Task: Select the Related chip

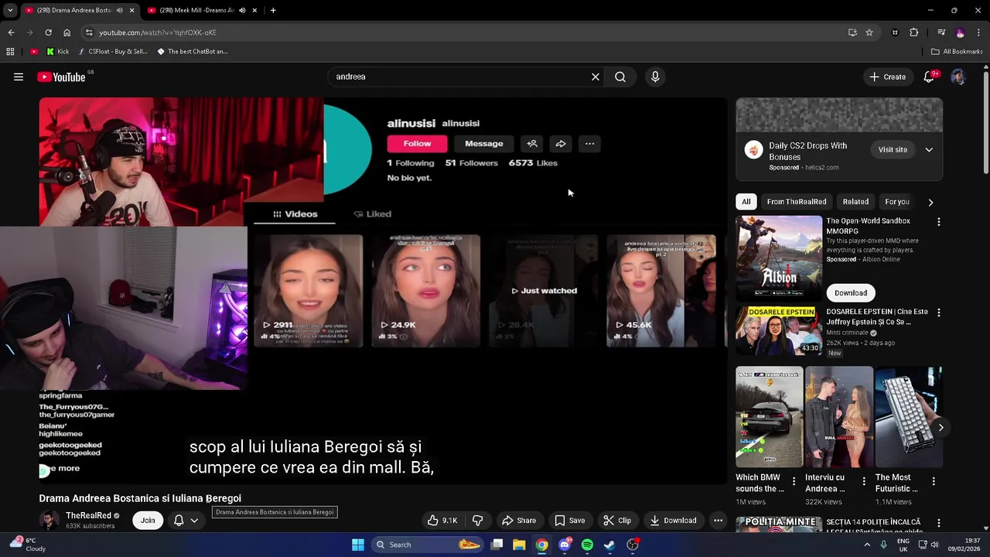Action: [x=855, y=202]
